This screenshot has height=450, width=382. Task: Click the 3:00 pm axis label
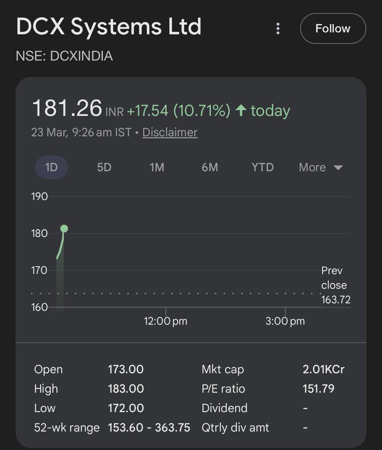pyautogui.click(x=285, y=321)
